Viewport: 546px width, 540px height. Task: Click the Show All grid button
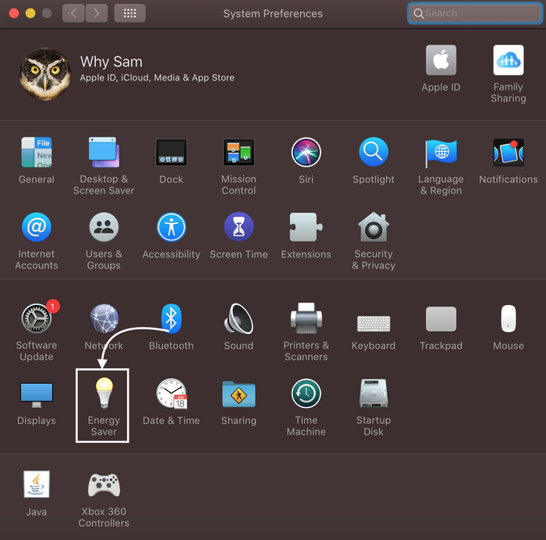[130, 13]
